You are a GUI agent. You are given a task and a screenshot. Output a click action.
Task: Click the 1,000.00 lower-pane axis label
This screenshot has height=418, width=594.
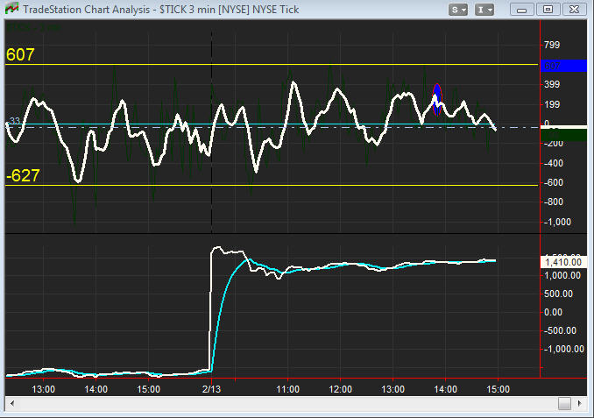[x=562, y=276]
